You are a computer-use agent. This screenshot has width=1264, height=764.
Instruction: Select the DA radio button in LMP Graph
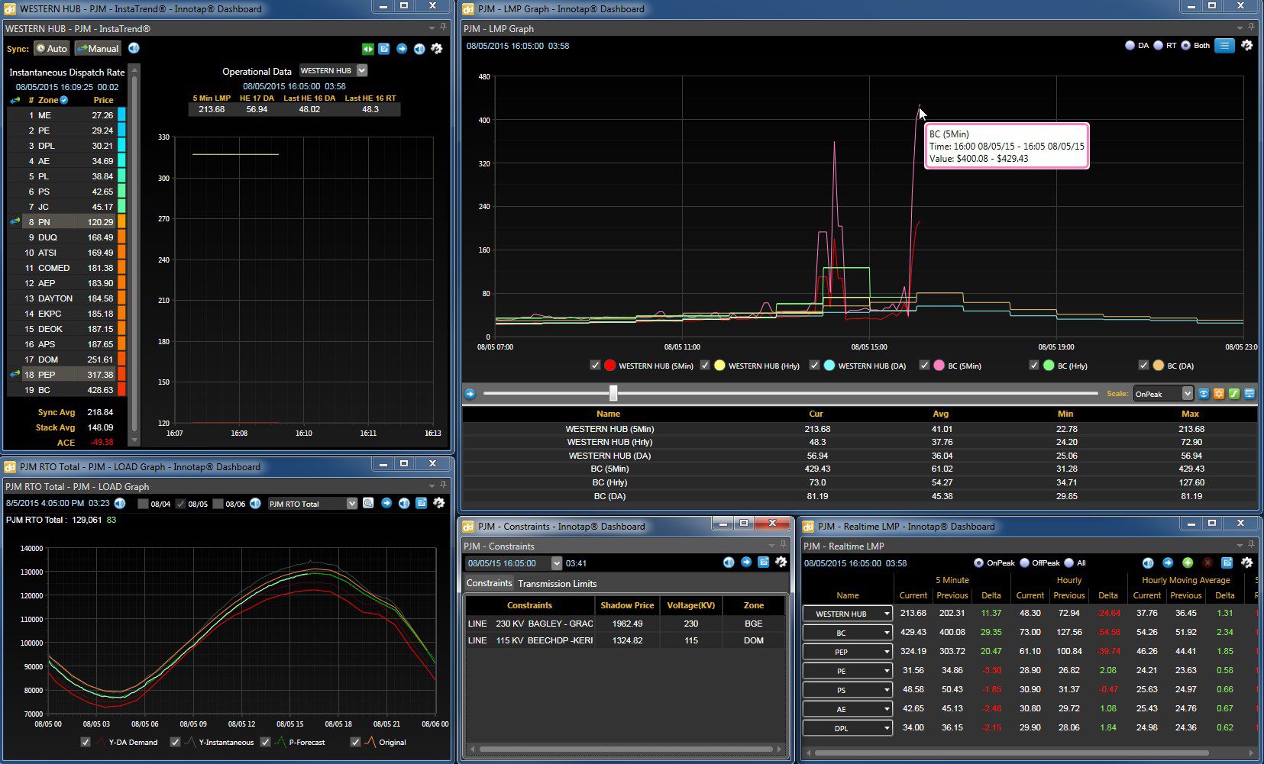pyautogui.click(x=1130, y=46)
